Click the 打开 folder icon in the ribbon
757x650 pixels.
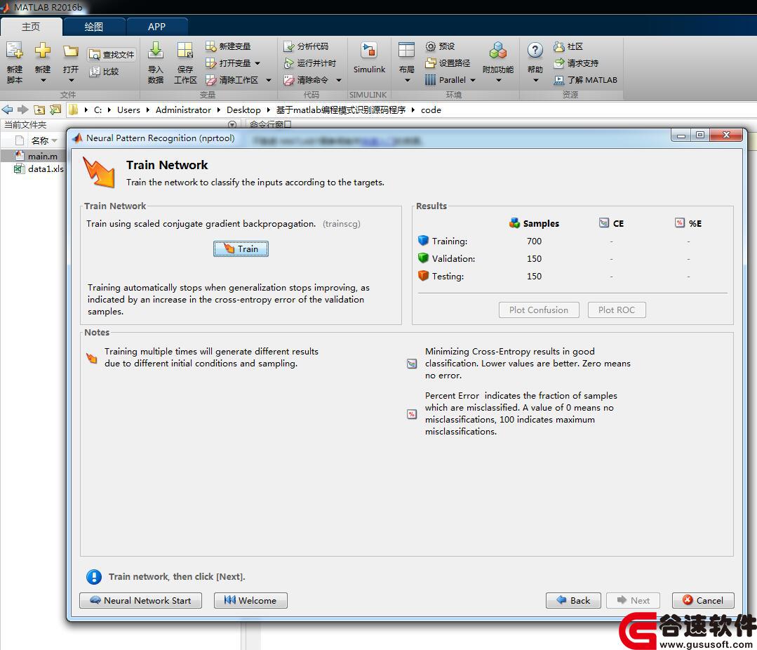point(70,51)
